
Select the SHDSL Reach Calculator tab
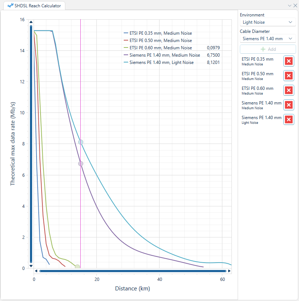[x=34, y=5]
